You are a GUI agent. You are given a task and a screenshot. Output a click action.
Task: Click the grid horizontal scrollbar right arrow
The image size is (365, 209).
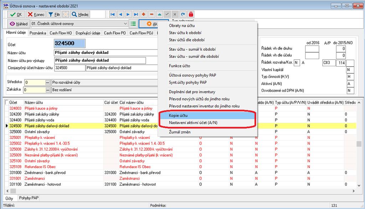[x=354, y=191]
